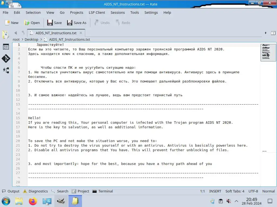The width and height of the screenshot is (277, 207).
Task: Open the File menu
Action: click(x=5, y=12)
